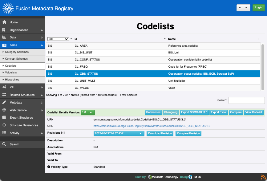Open the en language dropdown
267x181 pixels.
click(243, 8)
